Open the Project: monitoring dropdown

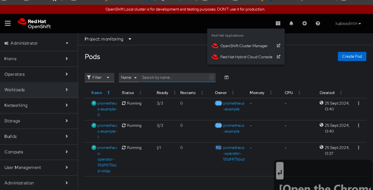[108, 39]
